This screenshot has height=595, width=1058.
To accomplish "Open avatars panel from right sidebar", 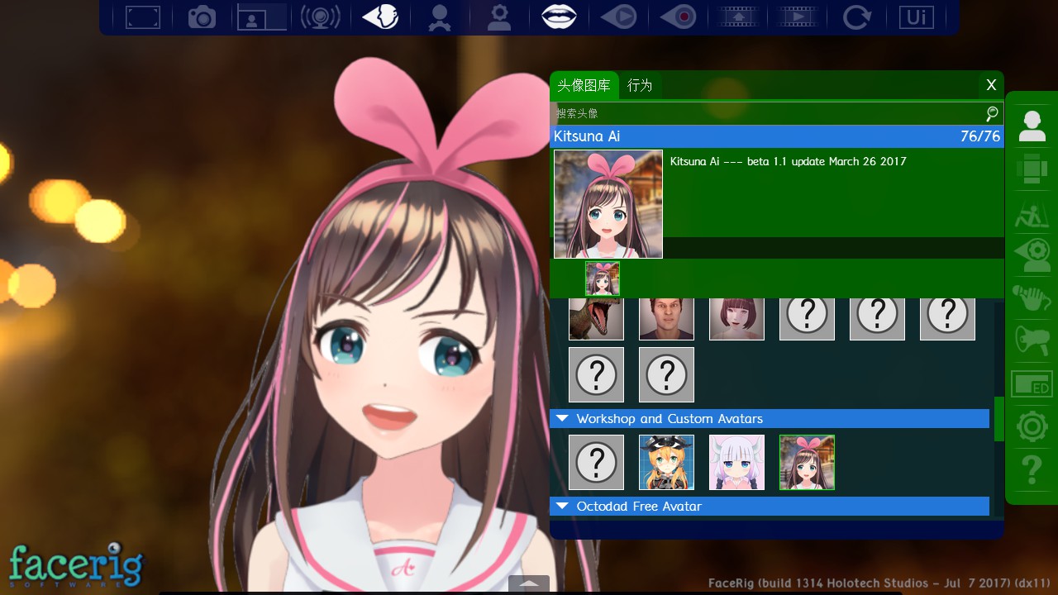I will point(1032,126).
